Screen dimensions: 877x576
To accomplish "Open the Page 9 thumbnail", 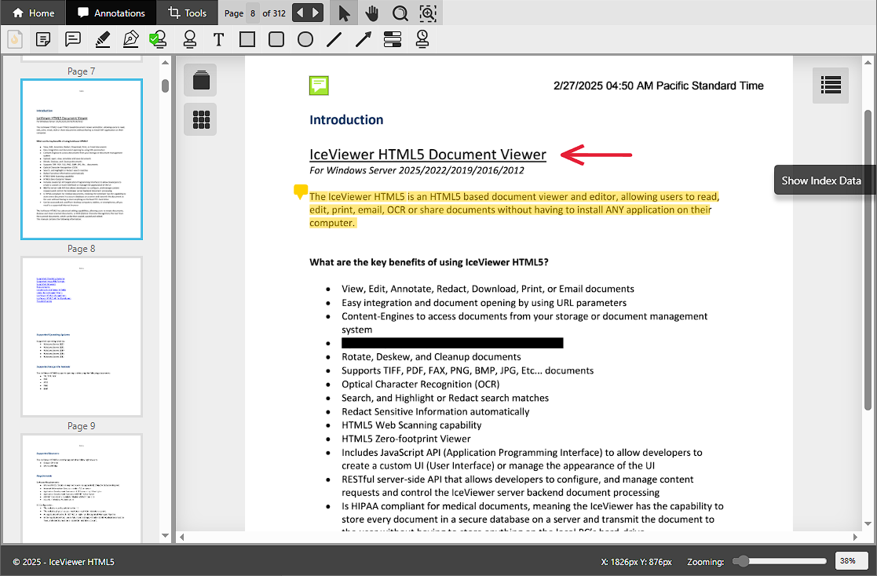I will (x=82, y=488).
